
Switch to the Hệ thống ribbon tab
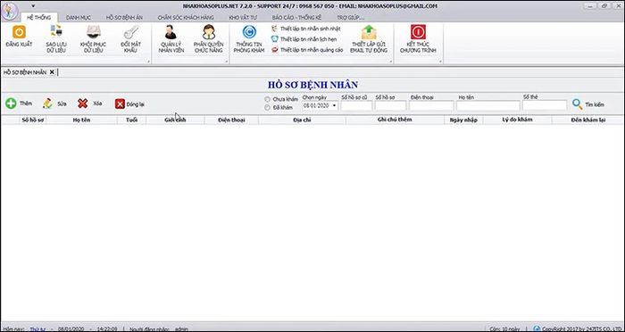(38, 18)
